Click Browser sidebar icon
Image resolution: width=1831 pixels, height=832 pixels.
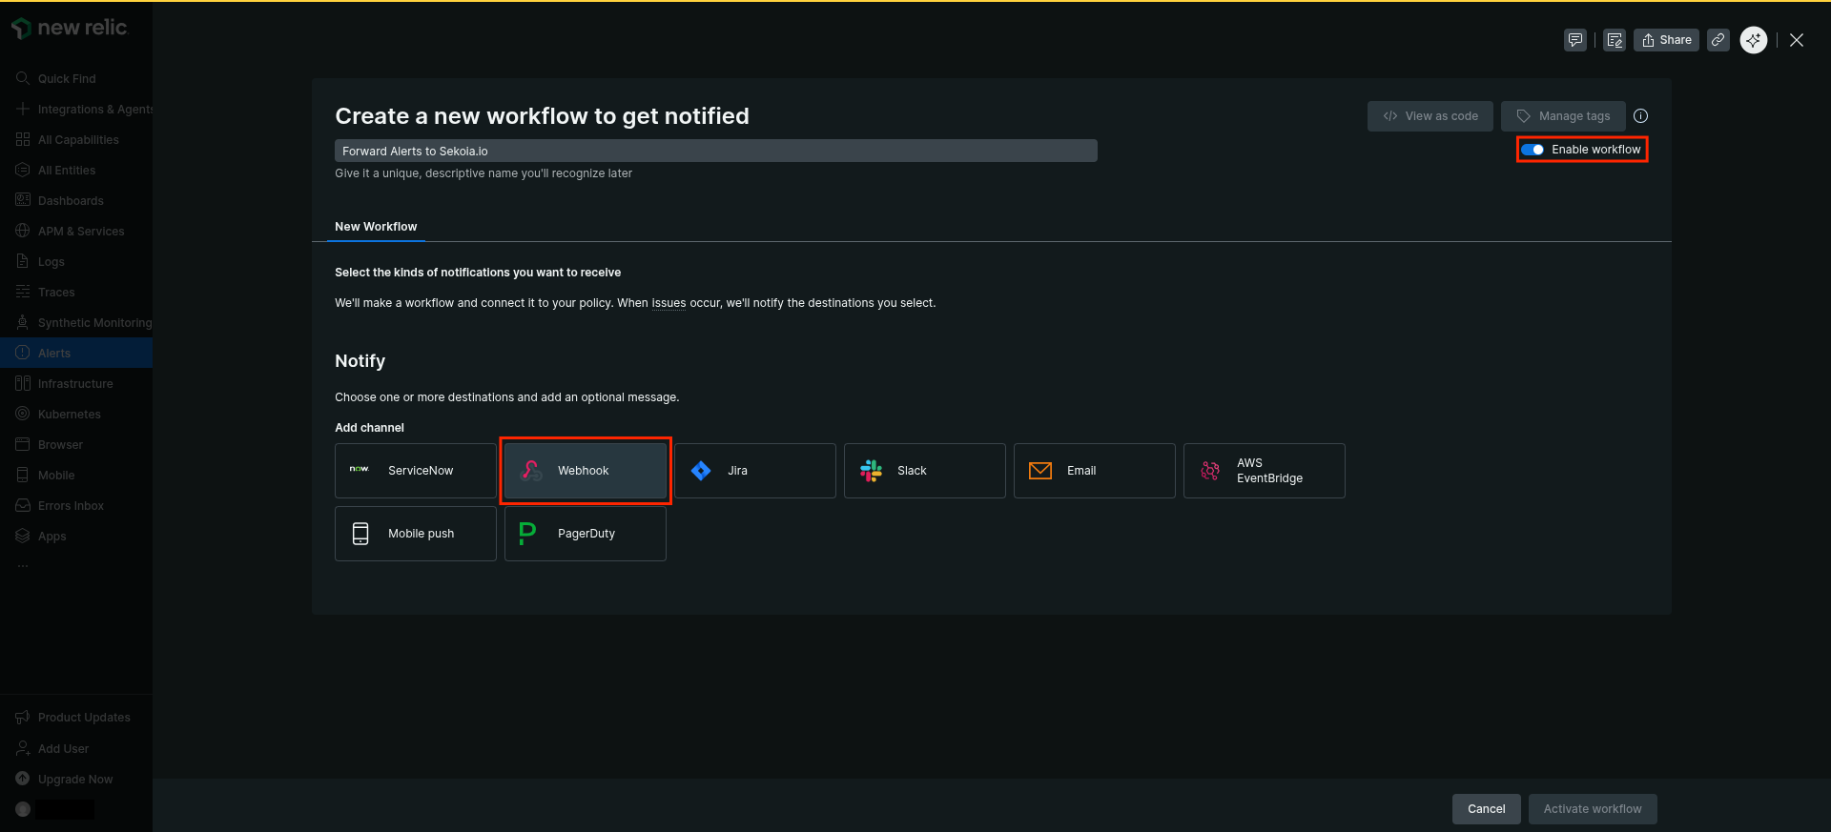23,444
